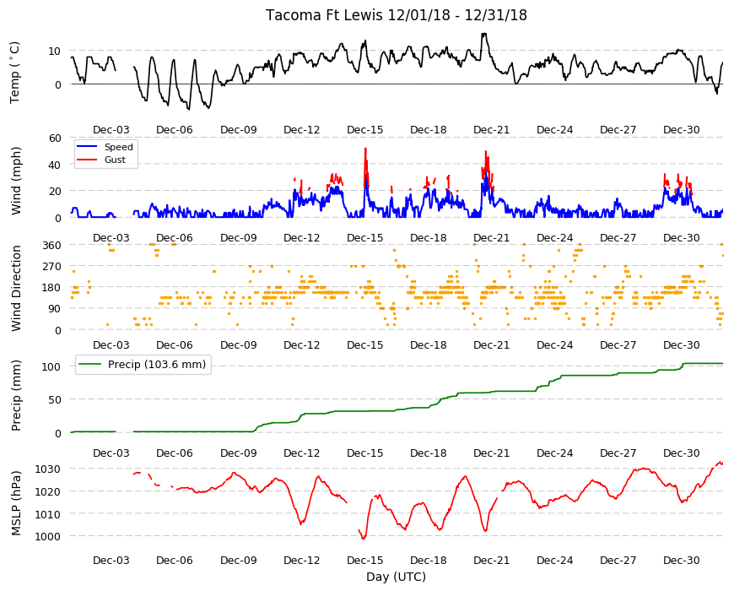
Task: Click the blue Speed legend line
Action: [87, 147]
